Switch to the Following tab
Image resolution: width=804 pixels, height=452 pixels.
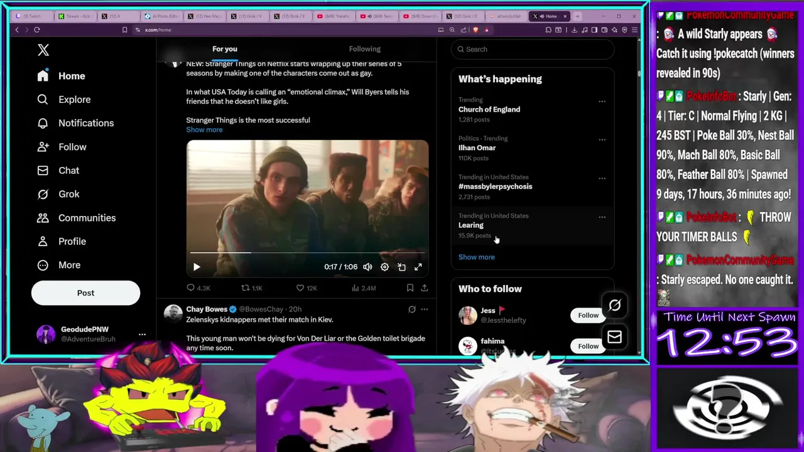pos(365,49)
